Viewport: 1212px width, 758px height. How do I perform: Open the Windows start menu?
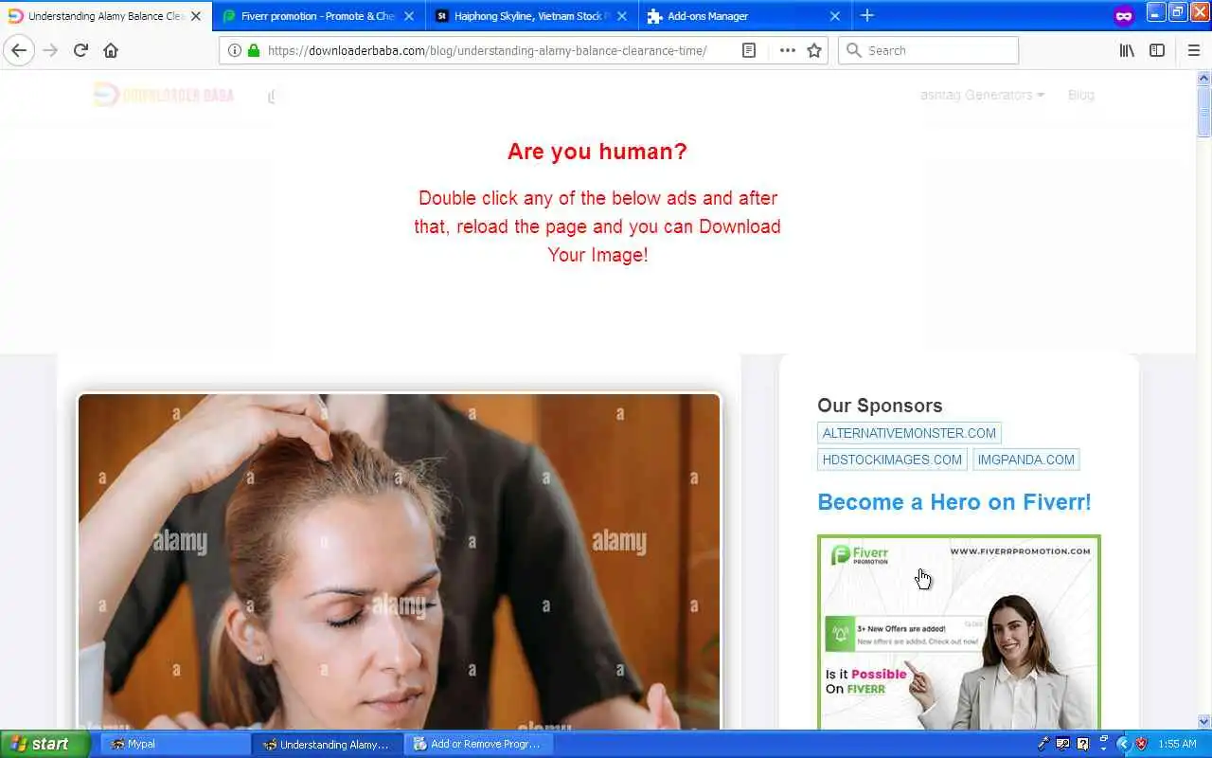pos(45,744)
